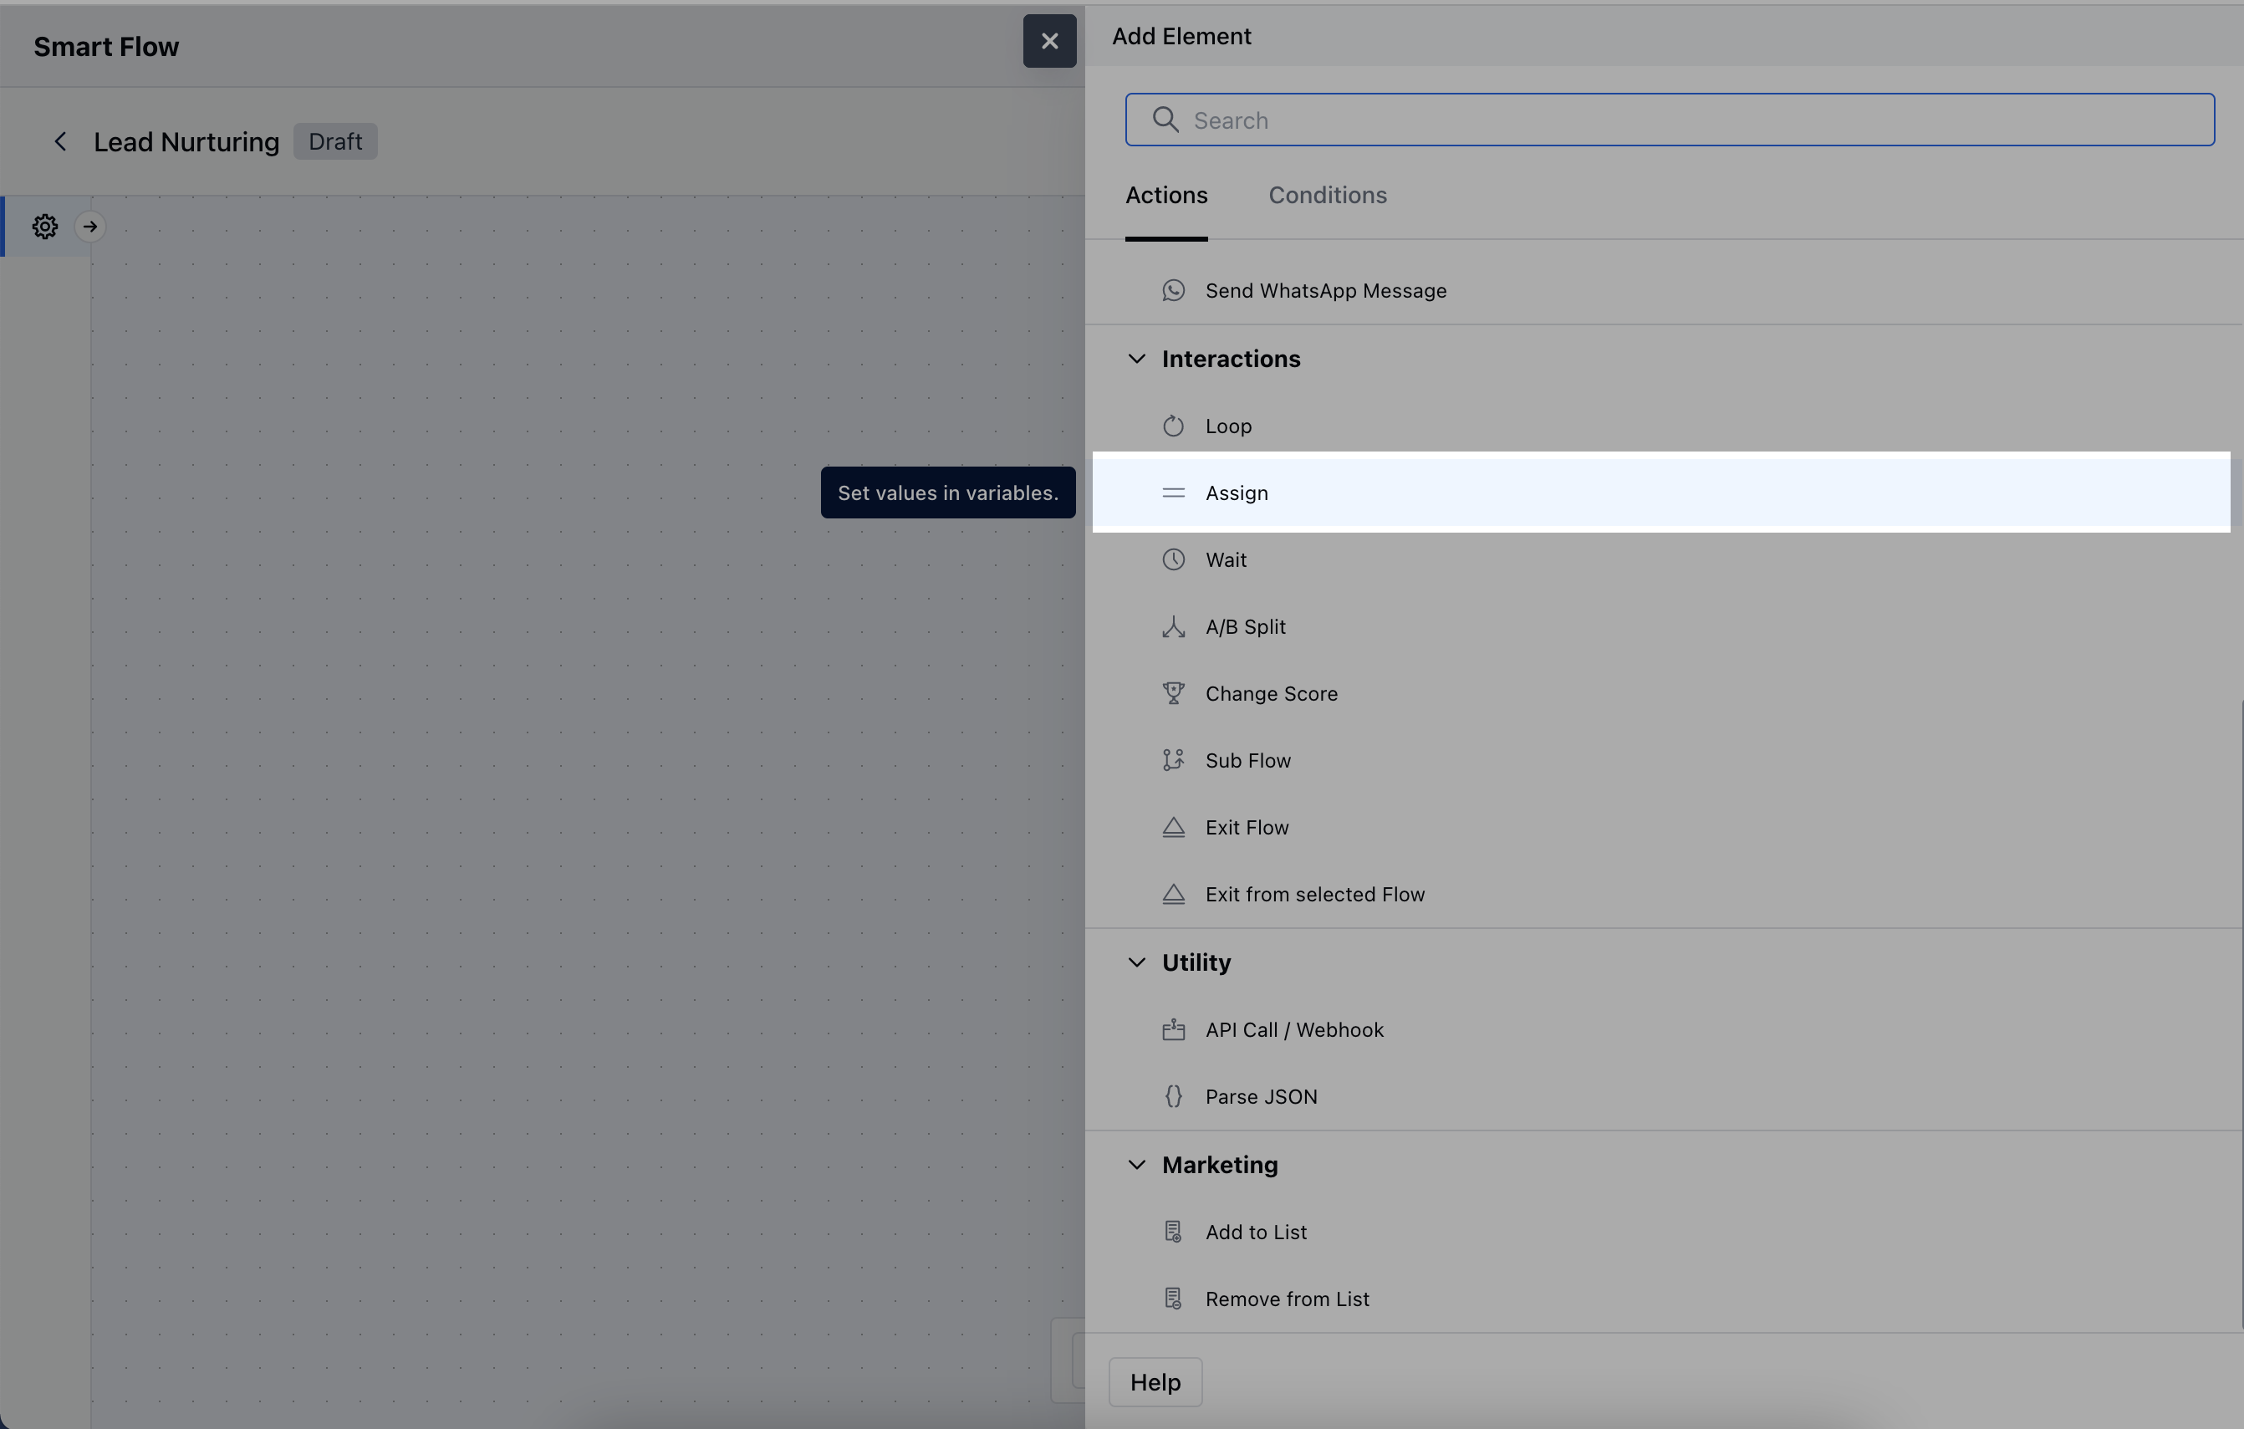Go back to flows list
2244x1429 pixels.
pyautogui.click(x=59, y=140)
